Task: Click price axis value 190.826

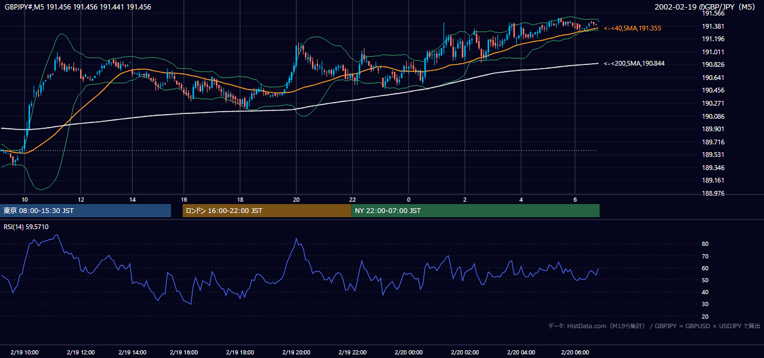Action: [713, 65]
